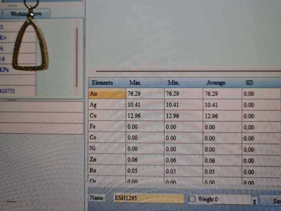Select the Ag element cell
The height and width of the screenshot is (211, 281).
click(106, 105)
